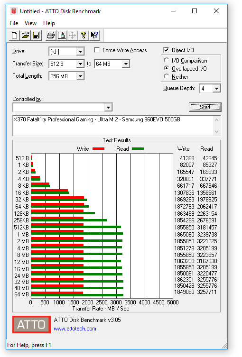Click the Print Preview toolbar icon
The height and width of the screenshot is (357, 242).
pos(62,35)
